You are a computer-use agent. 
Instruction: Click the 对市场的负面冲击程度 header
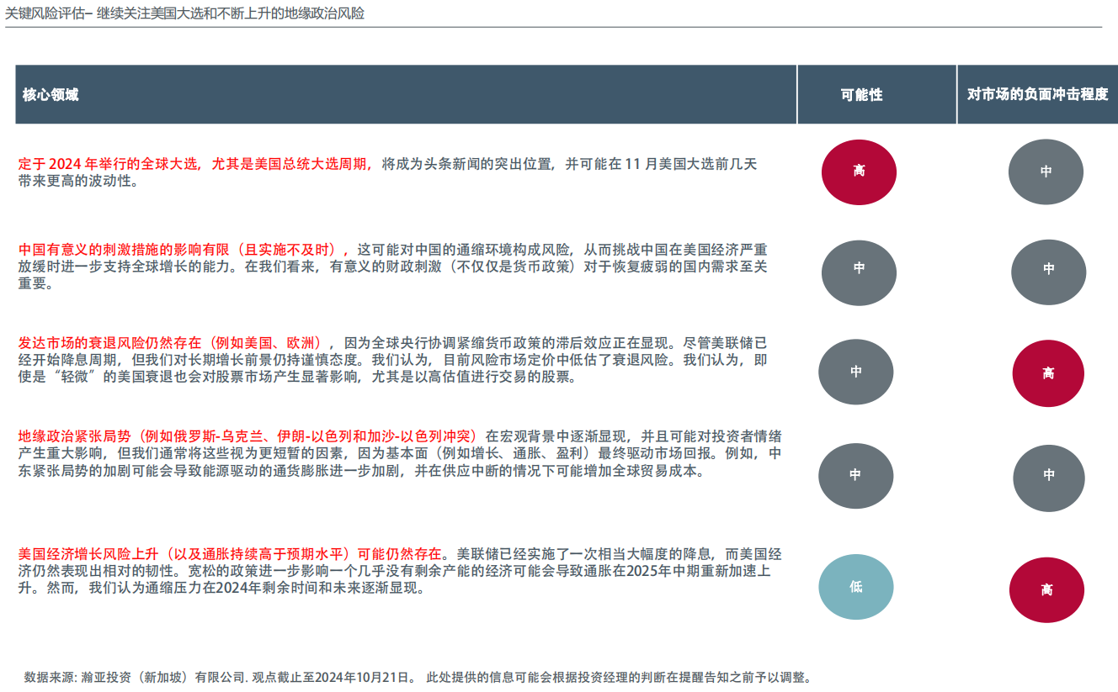pos(1036,95)
